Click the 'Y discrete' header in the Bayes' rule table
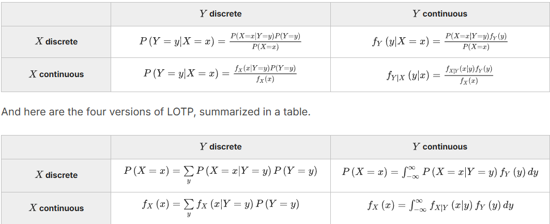This screenshot has height=224, width=550. tap(220, 14)
